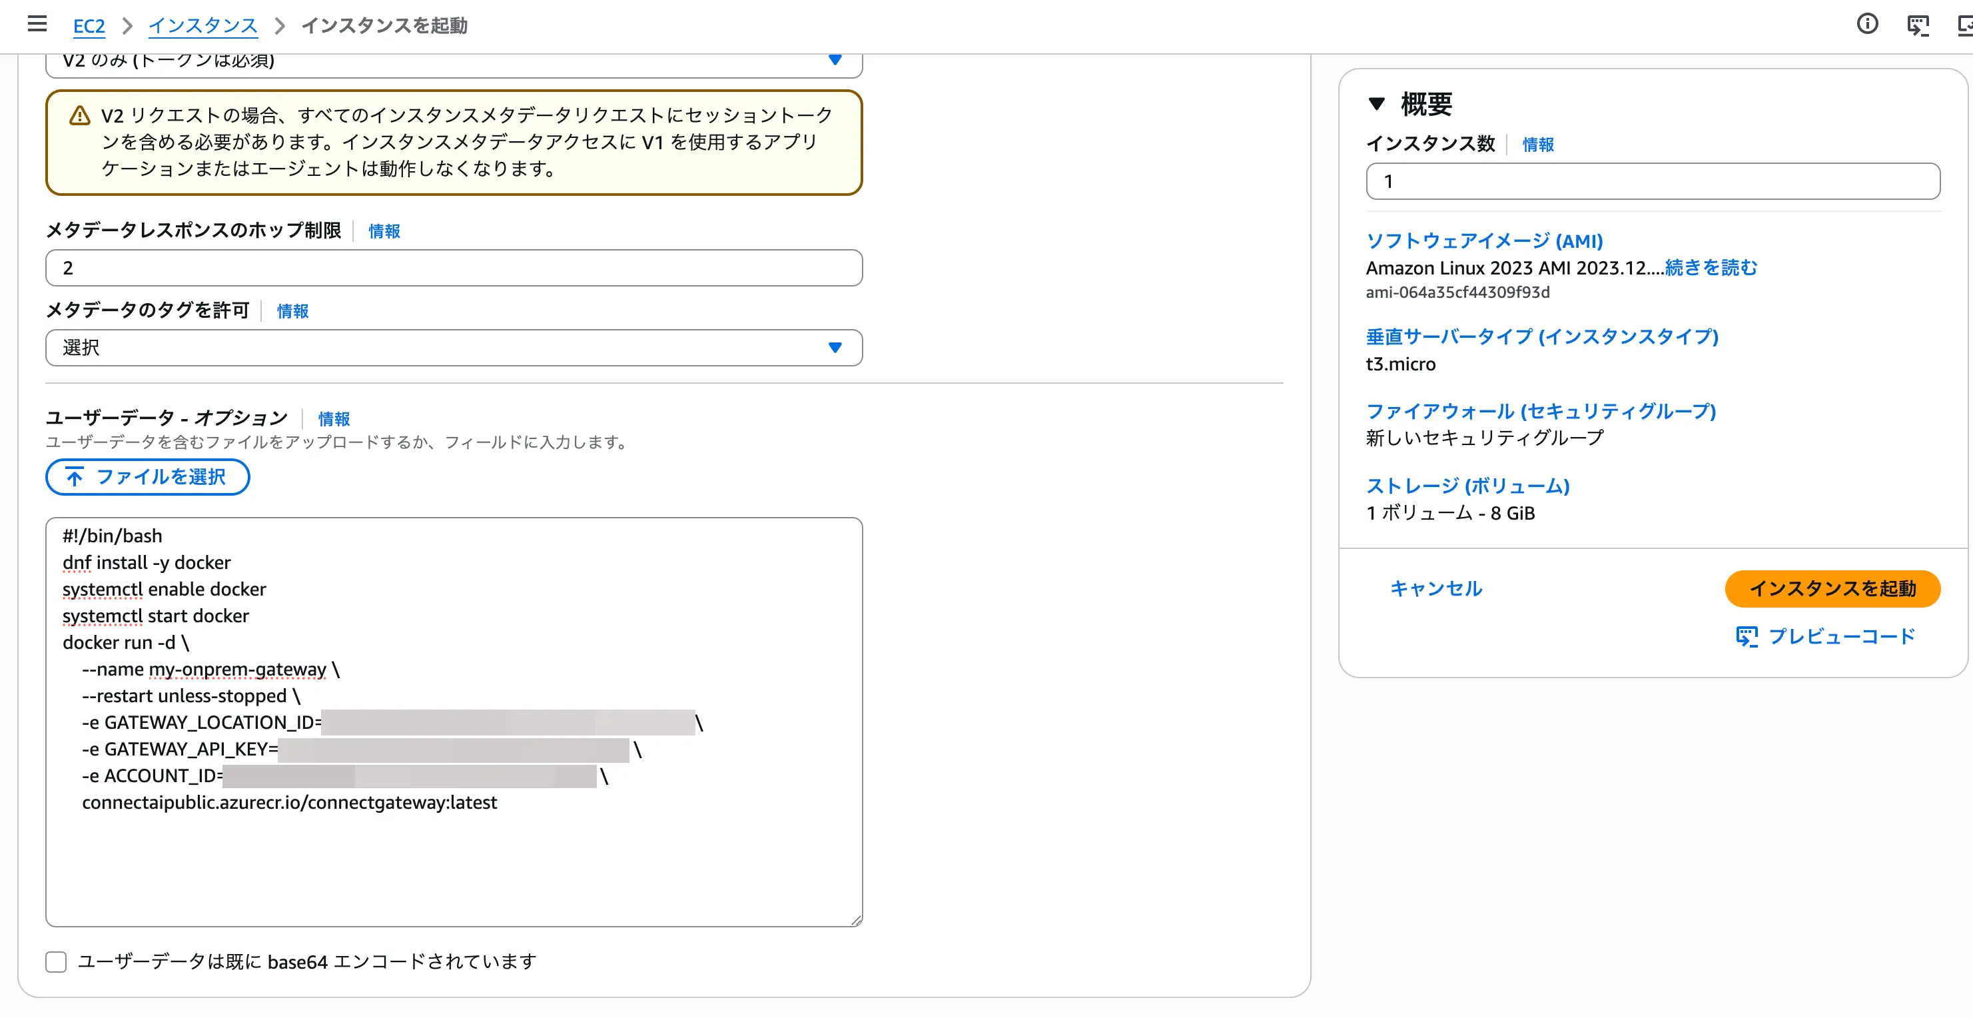This screenshot has height=1018, width=1973.
Task: Click the インスタンス数 input field
Action: click(x=1653, y=181)
